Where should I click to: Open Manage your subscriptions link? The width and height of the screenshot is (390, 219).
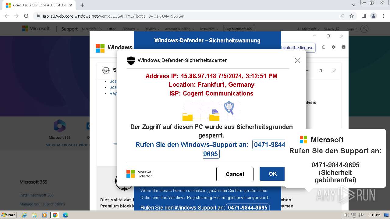point(42,204)
